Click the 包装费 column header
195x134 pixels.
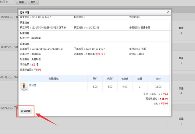click(124, 78)
